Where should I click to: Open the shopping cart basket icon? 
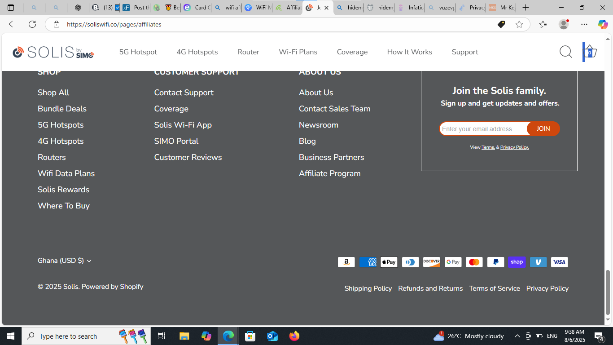coord(590,52)
